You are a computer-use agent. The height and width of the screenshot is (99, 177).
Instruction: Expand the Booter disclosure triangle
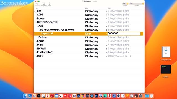point(36,19)
